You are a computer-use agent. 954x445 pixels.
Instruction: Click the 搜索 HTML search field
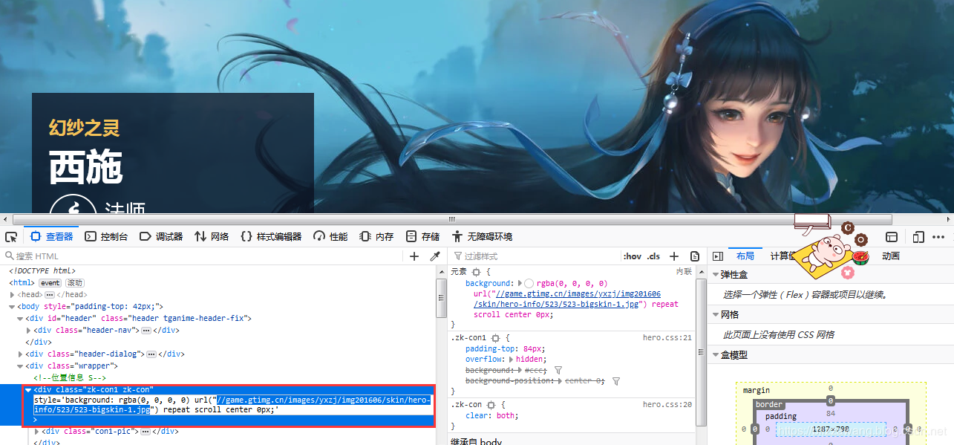pyautogui.click(x=200, y=256)
